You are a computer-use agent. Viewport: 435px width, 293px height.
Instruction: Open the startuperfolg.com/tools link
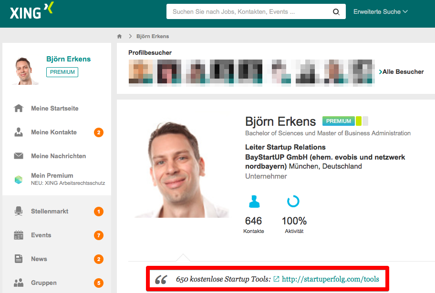click(x=330, y=279)
